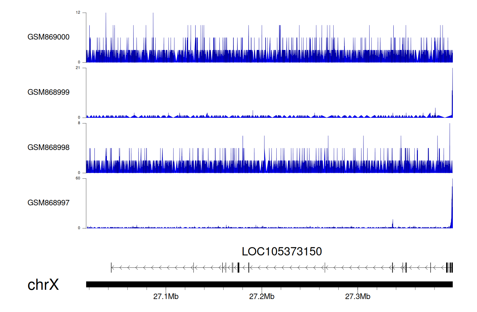Click the y-axis maximum value 12
The height and width of the screenshot is (312, 477).
click(x=78, y=13)
